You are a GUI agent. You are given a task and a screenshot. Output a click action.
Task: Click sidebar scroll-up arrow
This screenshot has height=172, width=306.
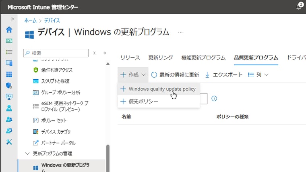coord(108,64)
